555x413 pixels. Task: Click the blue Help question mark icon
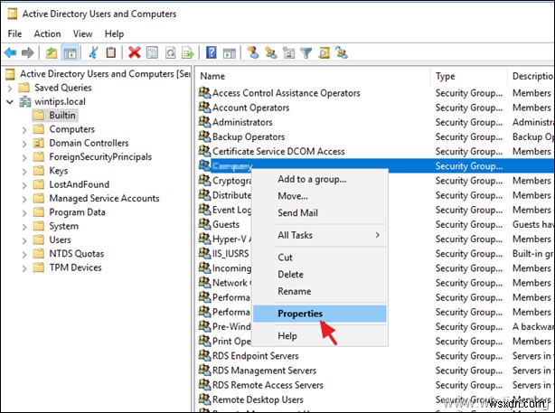pyautogui.click(x=211, y=52)
